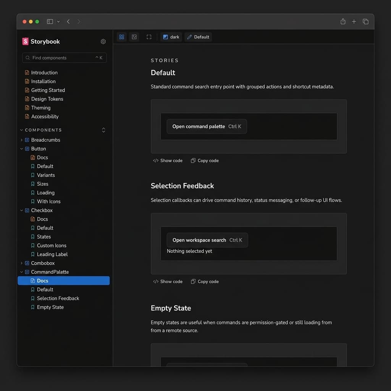Expand or collapse all components arrows
The height and width of the screenshot is (391, 391).
coord(103,130)
